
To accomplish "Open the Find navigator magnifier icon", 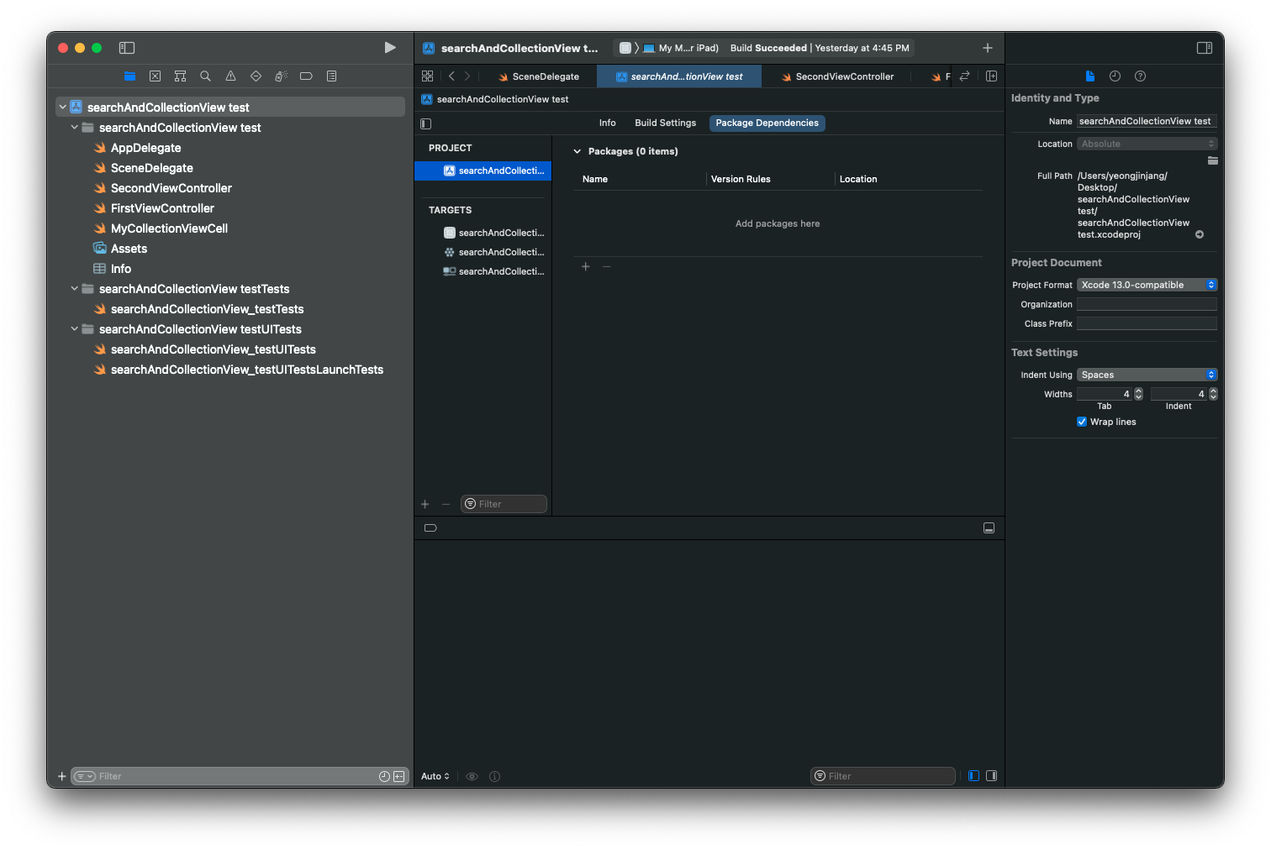I will (x=205, y=76).
